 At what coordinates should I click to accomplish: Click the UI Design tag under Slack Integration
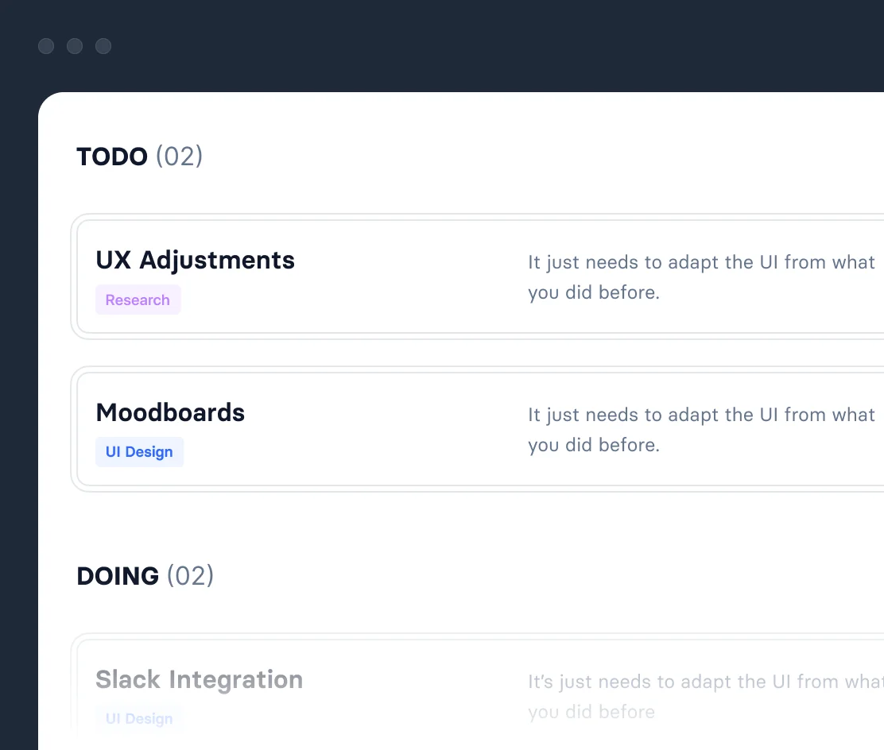(x=139, y=718)
